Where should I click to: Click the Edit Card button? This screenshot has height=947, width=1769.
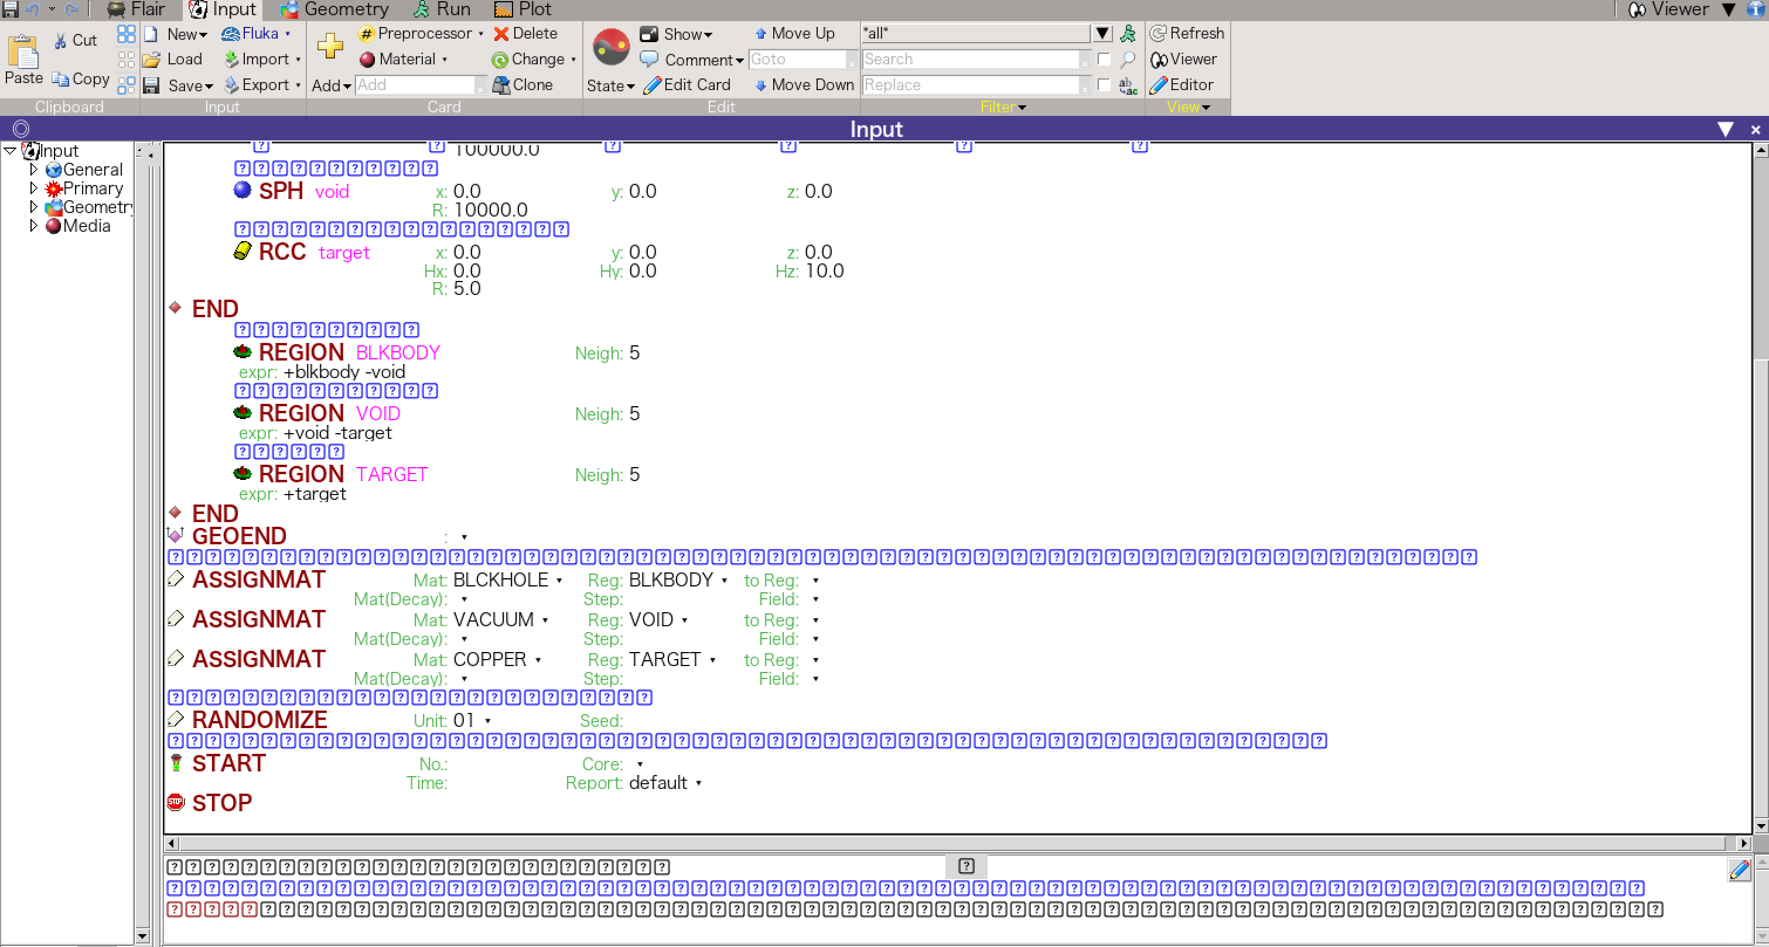[x=688, y=84]
